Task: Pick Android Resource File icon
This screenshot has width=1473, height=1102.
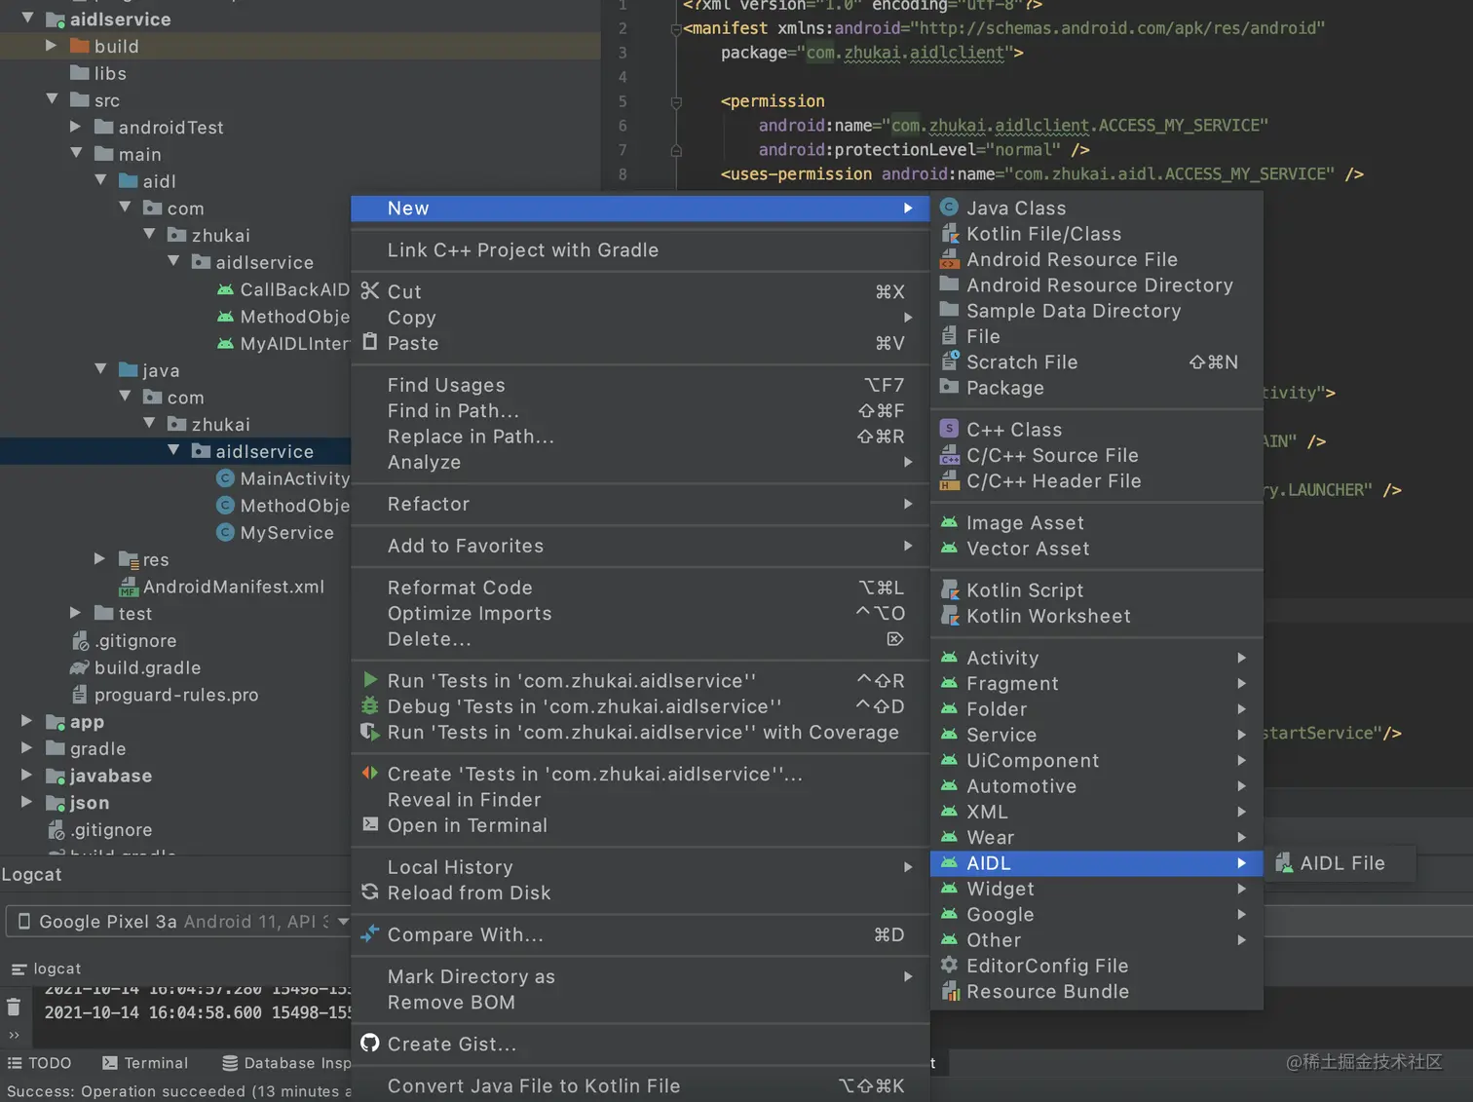Action: (950, 259)
